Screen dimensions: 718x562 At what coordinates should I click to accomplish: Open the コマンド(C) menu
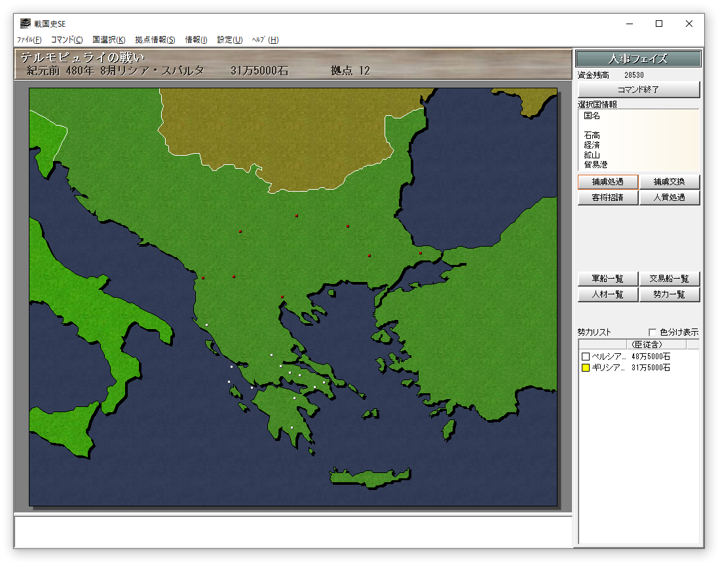[67, 40]
